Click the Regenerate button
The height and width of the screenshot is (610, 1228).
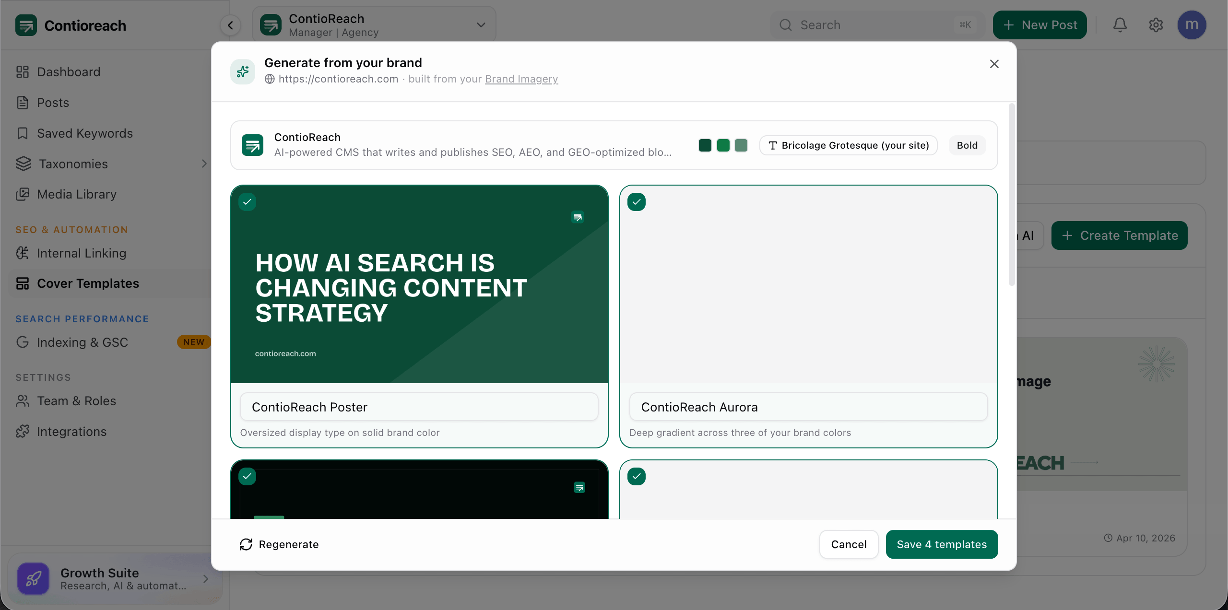279,544
